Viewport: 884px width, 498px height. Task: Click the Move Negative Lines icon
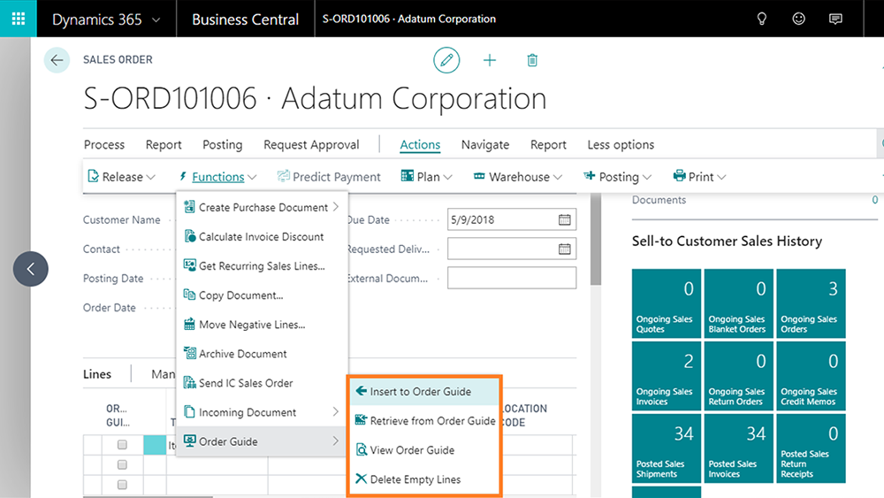tap(189, 324)
